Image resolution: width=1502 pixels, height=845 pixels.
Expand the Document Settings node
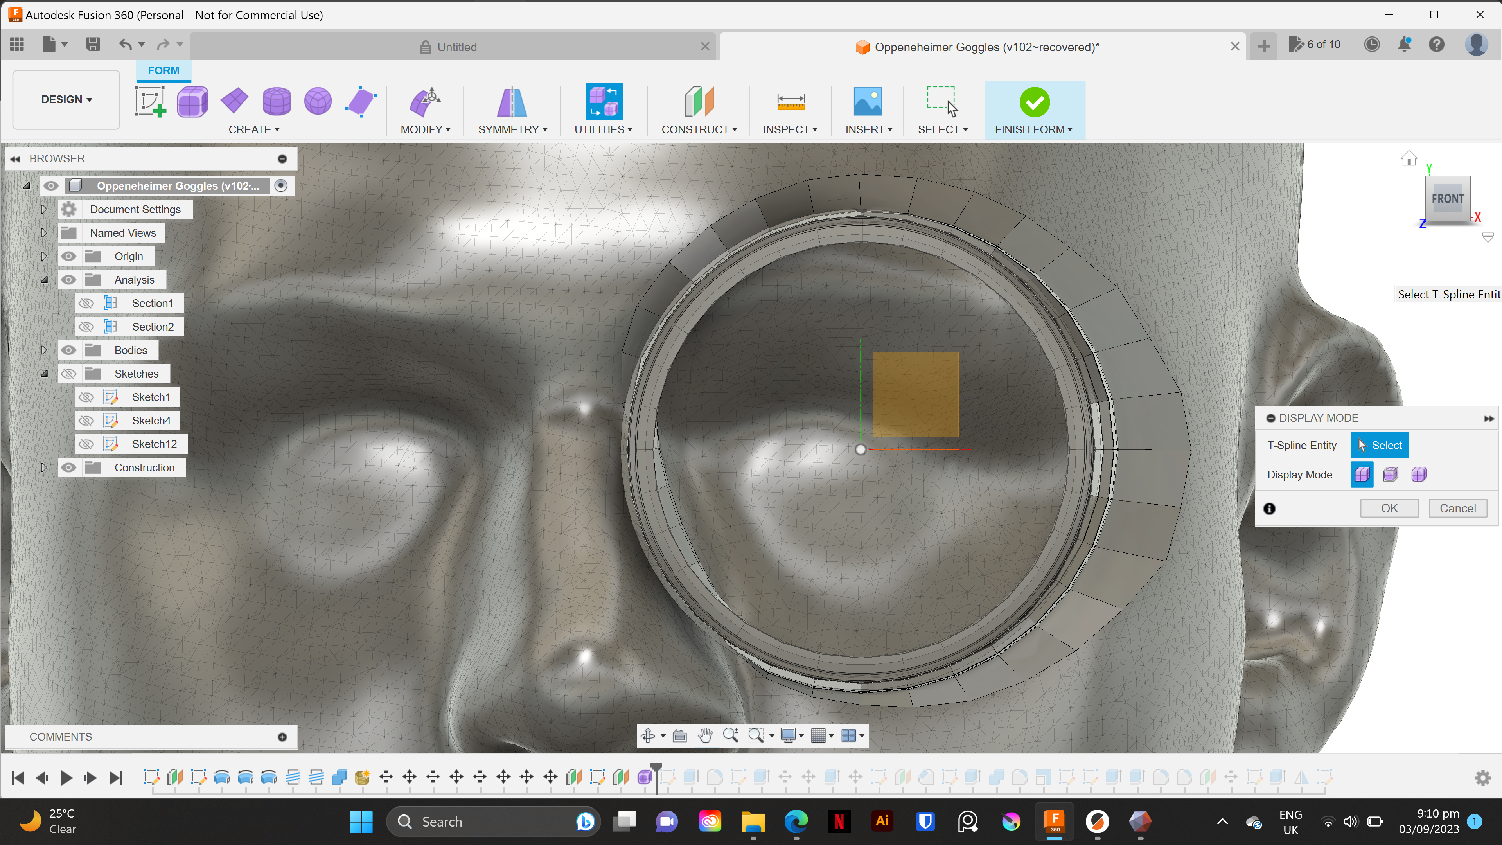tap(44, 209)
